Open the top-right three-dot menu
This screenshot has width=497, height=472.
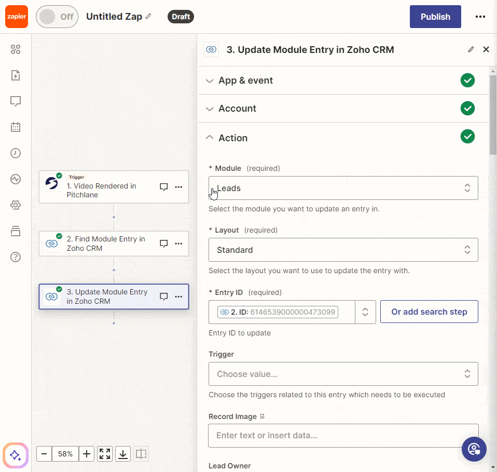[480, 17]
